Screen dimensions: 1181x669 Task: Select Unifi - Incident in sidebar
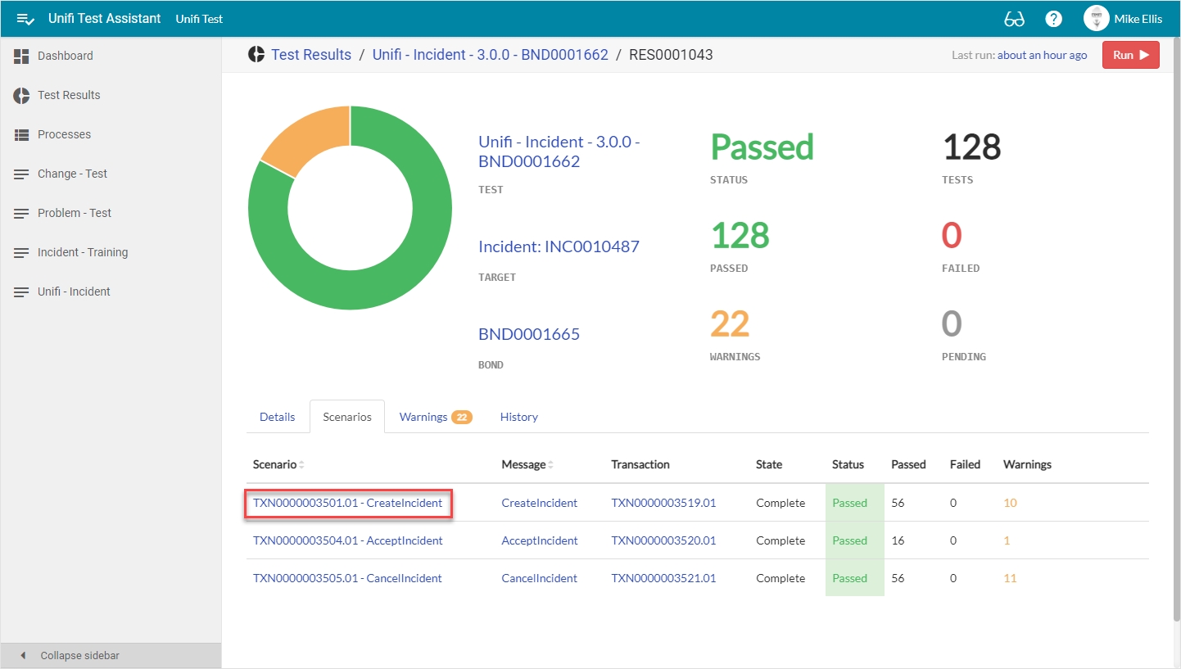click(74, 292)
